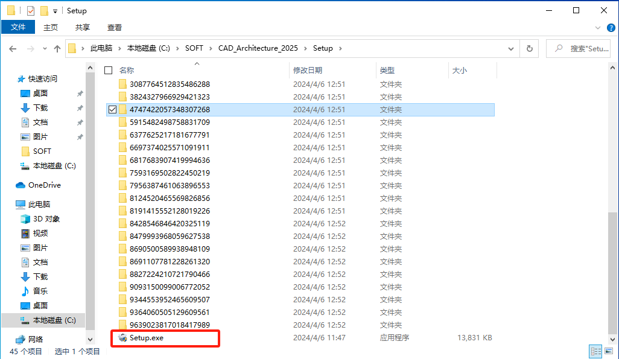Select folder 9639023817018417989
The height and width of the screenshot is (359, 619).
point(170,325)
